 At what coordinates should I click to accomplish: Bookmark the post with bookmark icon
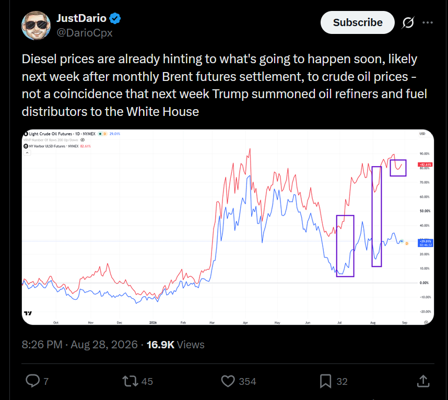point(325,381)
